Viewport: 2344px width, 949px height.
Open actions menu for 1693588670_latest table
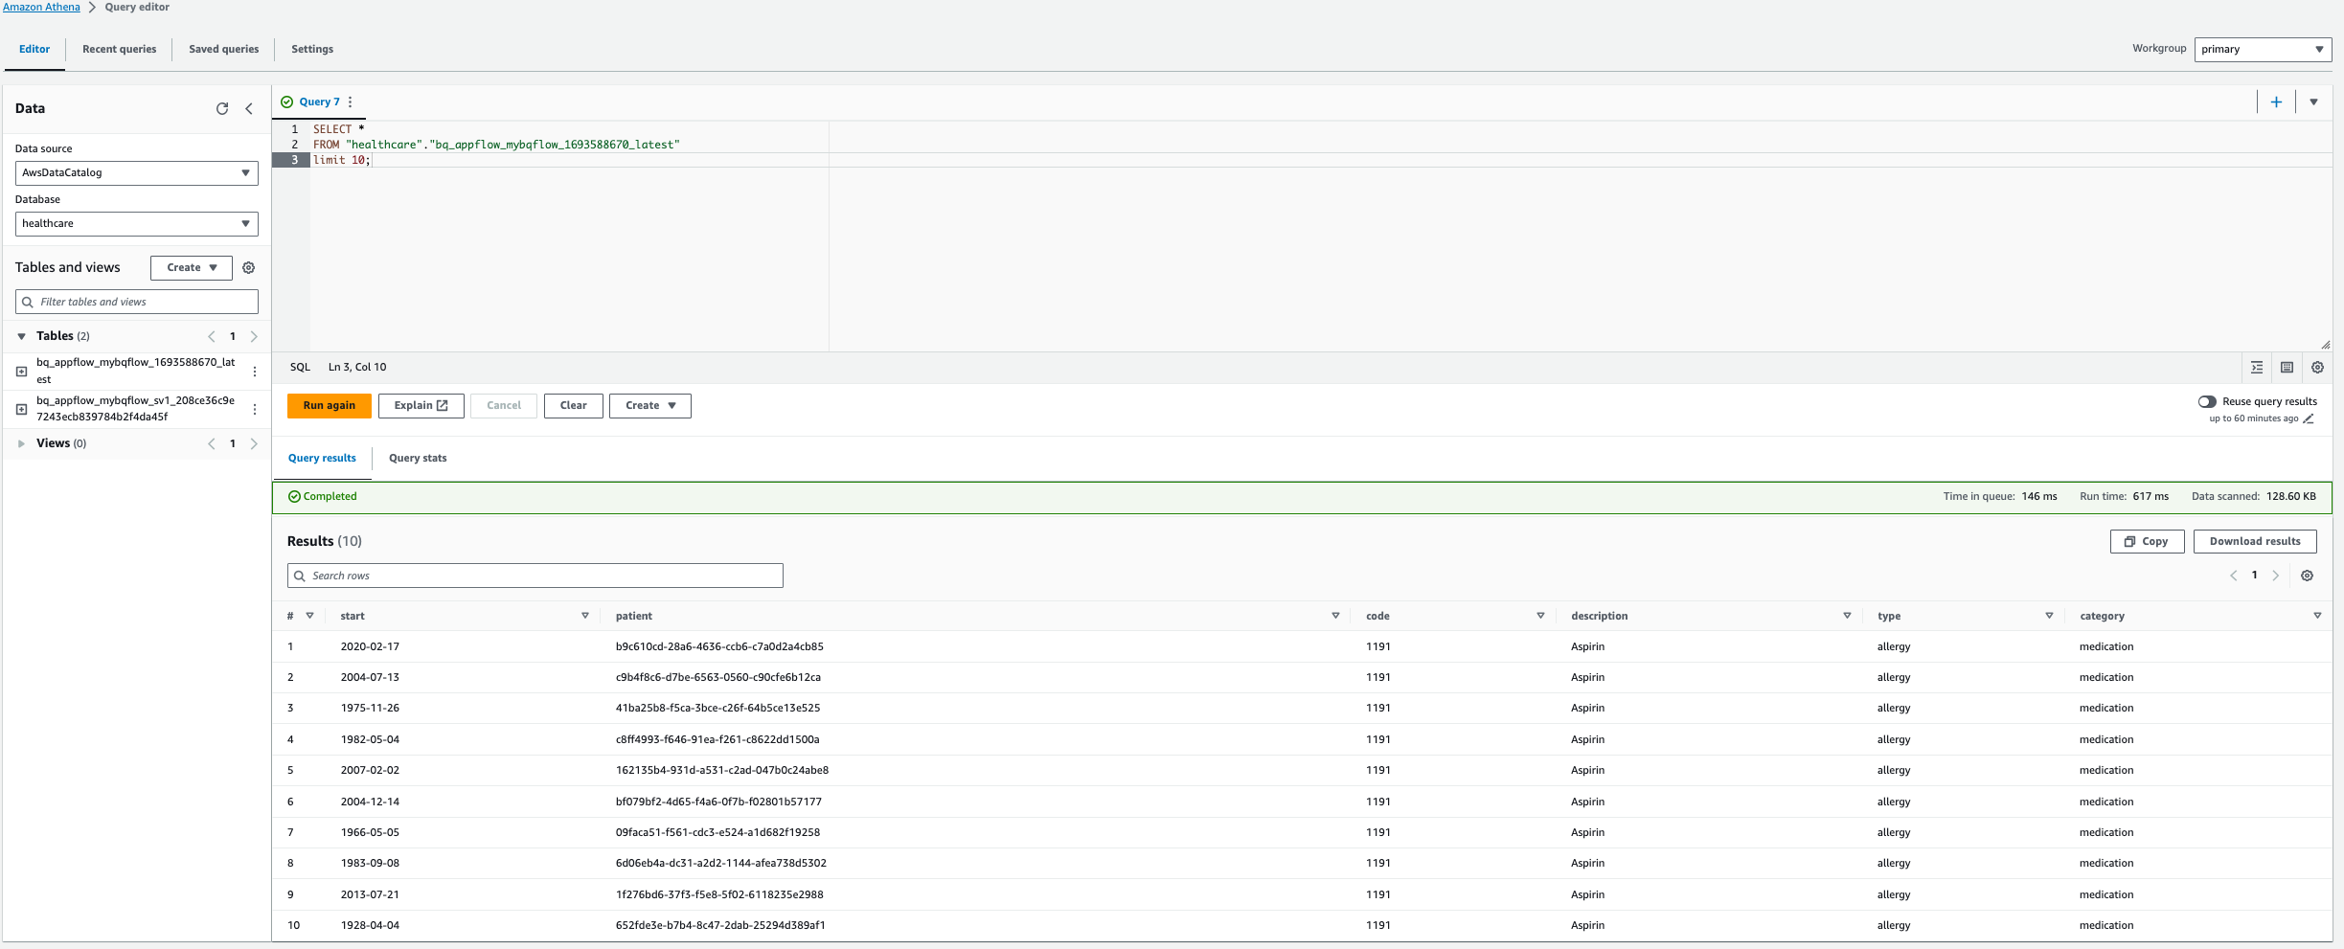(255, 372)
